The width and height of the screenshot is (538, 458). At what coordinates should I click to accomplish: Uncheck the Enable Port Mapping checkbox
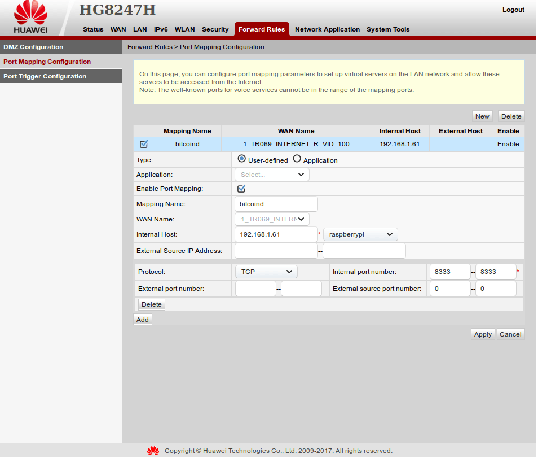point(241,189)
